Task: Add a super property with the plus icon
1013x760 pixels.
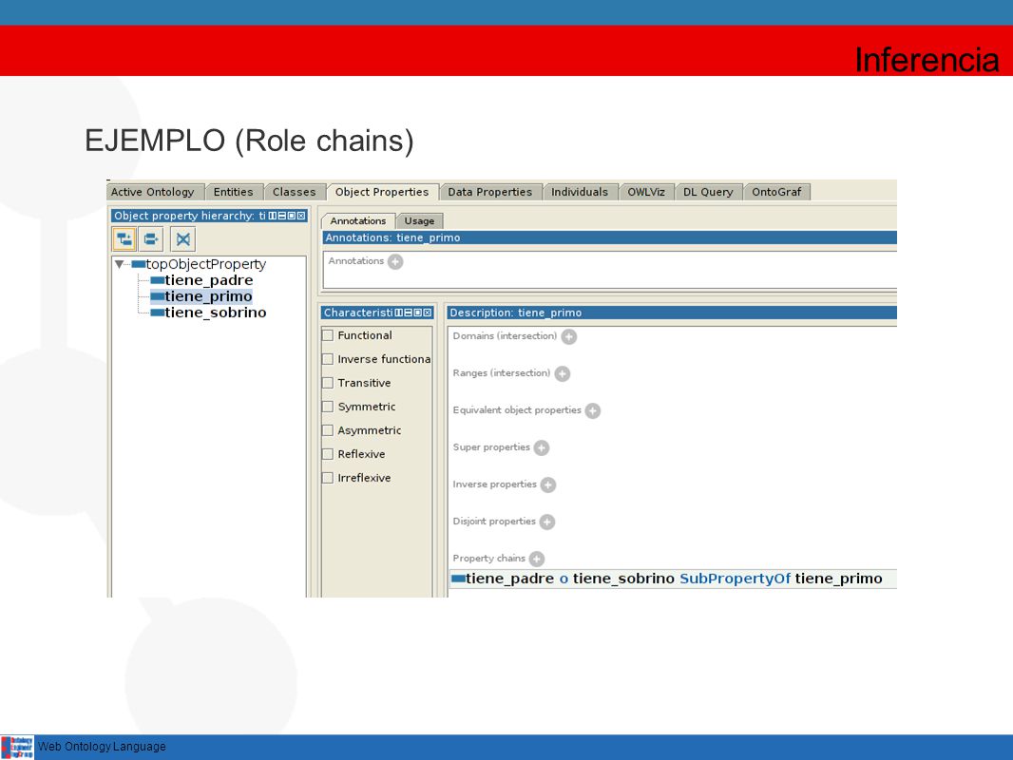Action: pyautogui.click(x=542, y=447)
